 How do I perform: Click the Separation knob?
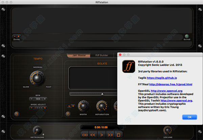pos(102,106)
